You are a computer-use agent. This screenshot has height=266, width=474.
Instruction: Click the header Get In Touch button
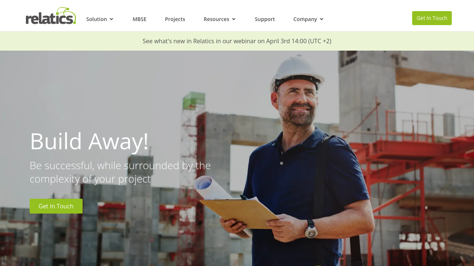click(432, 18)
